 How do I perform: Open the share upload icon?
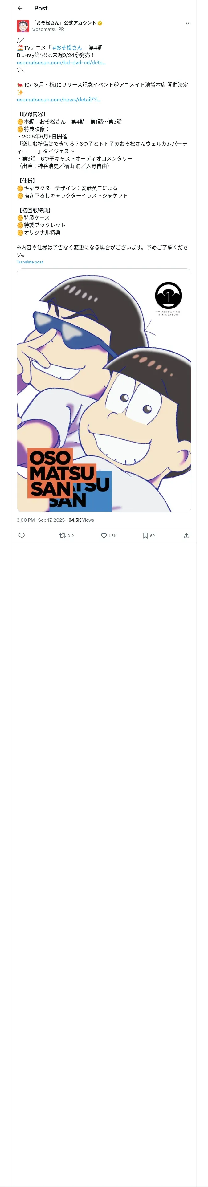coord(186,536)
